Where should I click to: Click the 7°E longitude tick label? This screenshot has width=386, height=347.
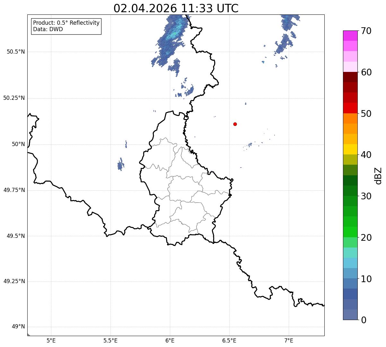point(289,340)
